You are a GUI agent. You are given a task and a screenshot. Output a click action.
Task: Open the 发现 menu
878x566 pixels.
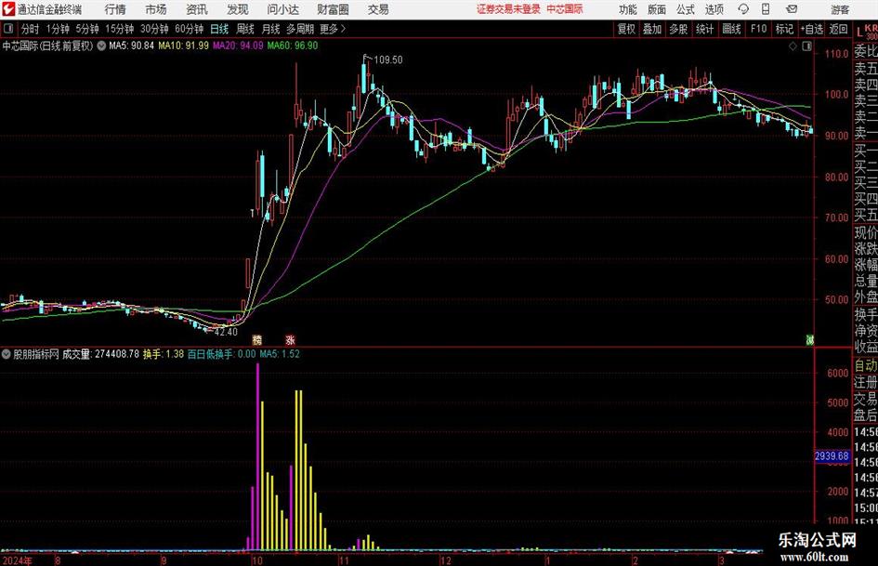(x=238, y=9)
